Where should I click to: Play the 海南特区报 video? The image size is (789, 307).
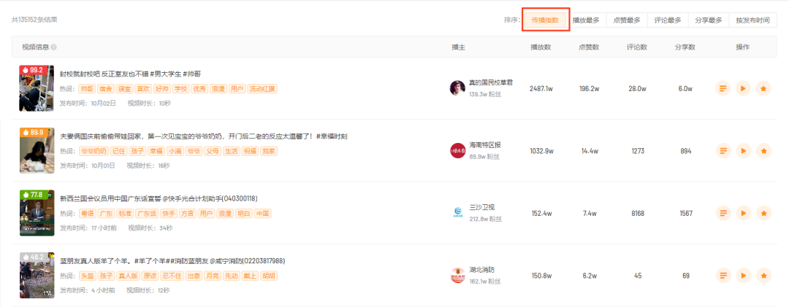[x=743, y=151]
